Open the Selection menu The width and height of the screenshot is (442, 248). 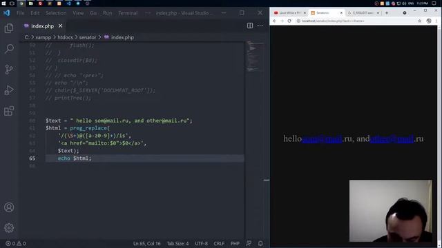[56, 13]
